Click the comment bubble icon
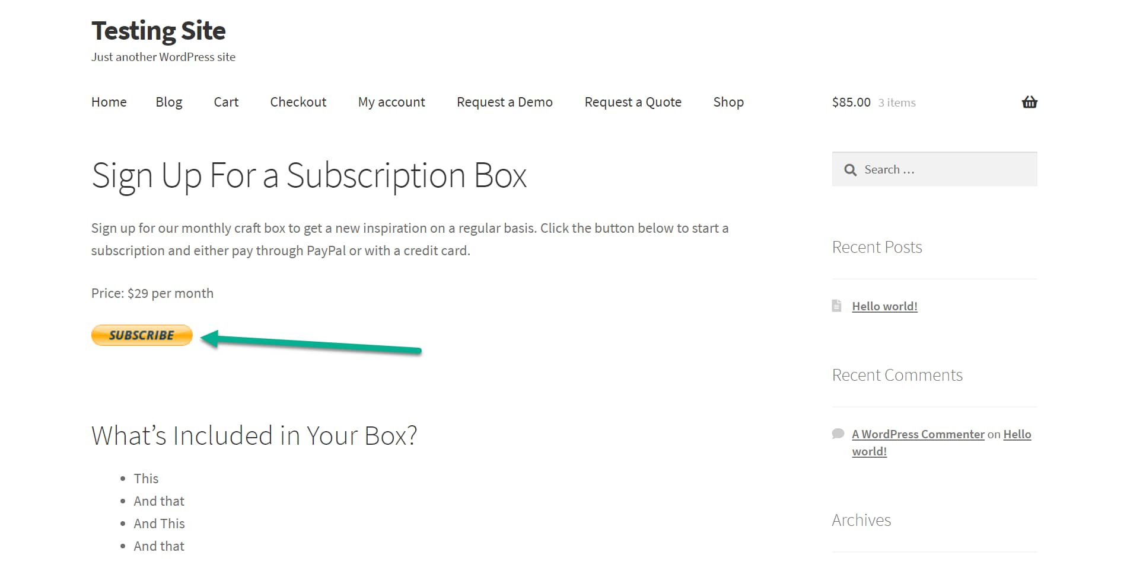The width and height of the screenshot is (1127, 565). click(838, 434)
